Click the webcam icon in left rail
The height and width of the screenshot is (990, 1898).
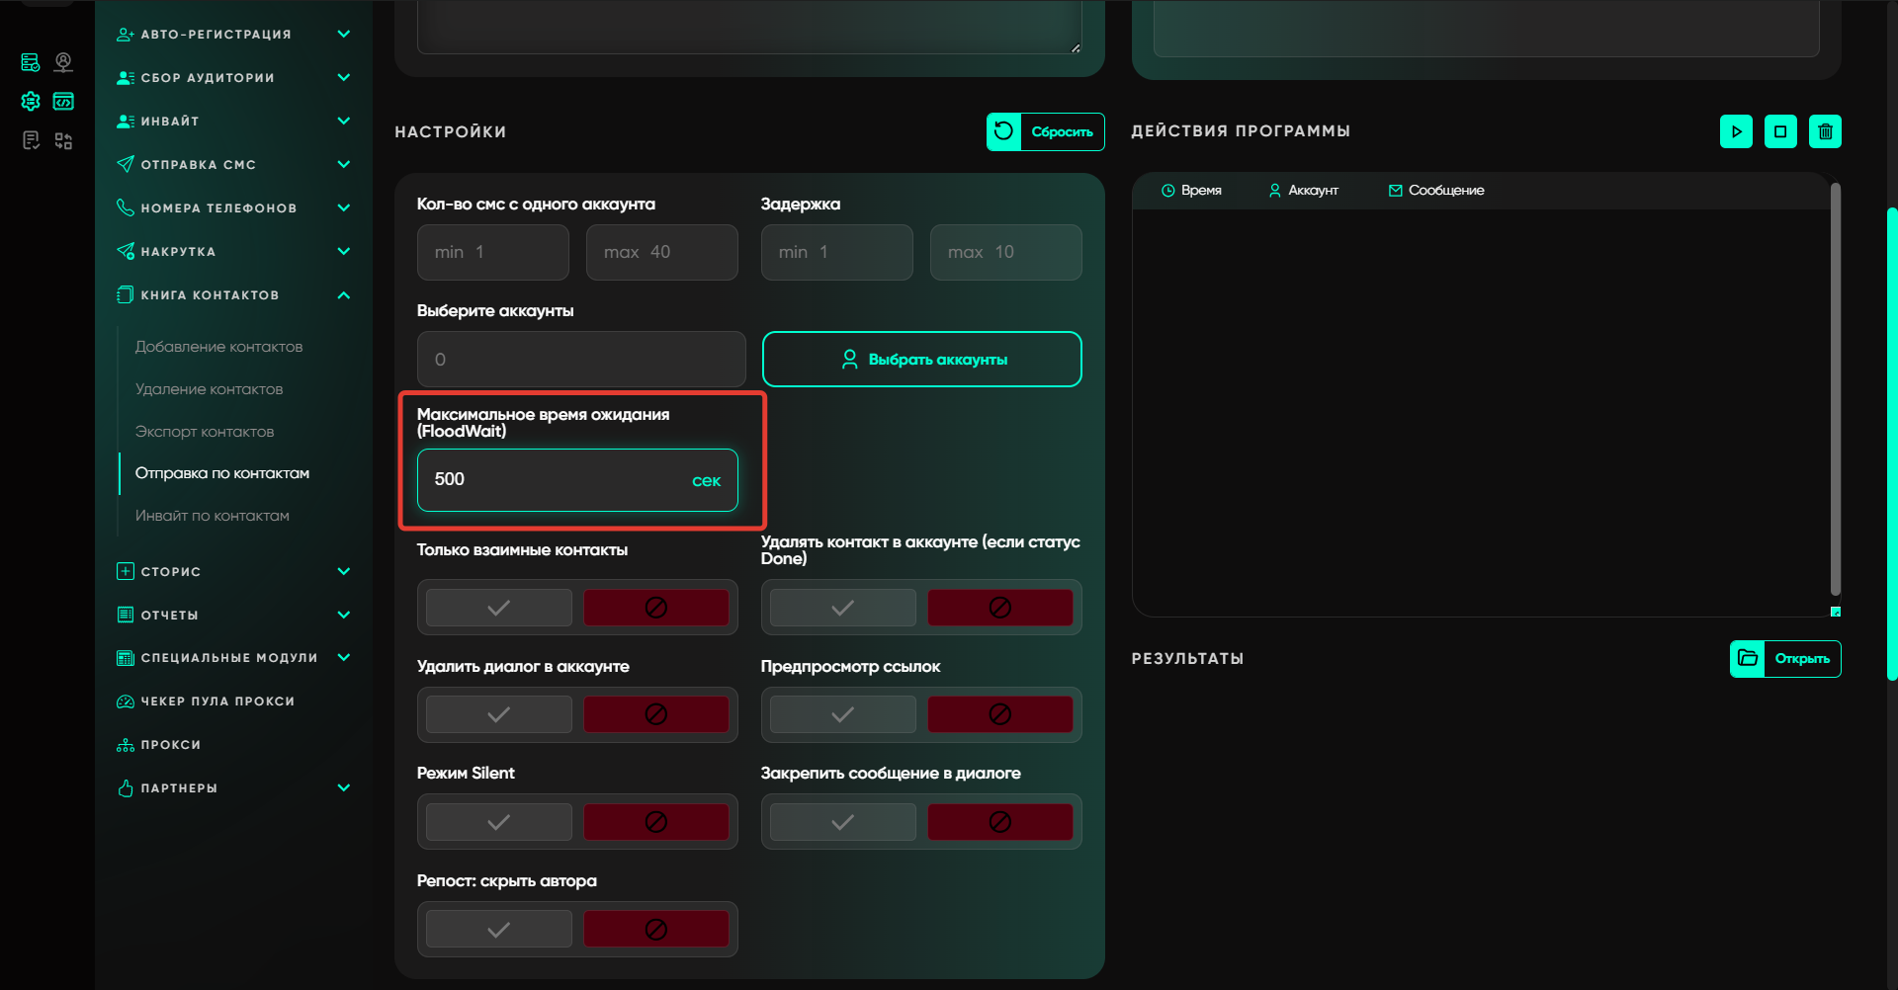tap(63, 62)
